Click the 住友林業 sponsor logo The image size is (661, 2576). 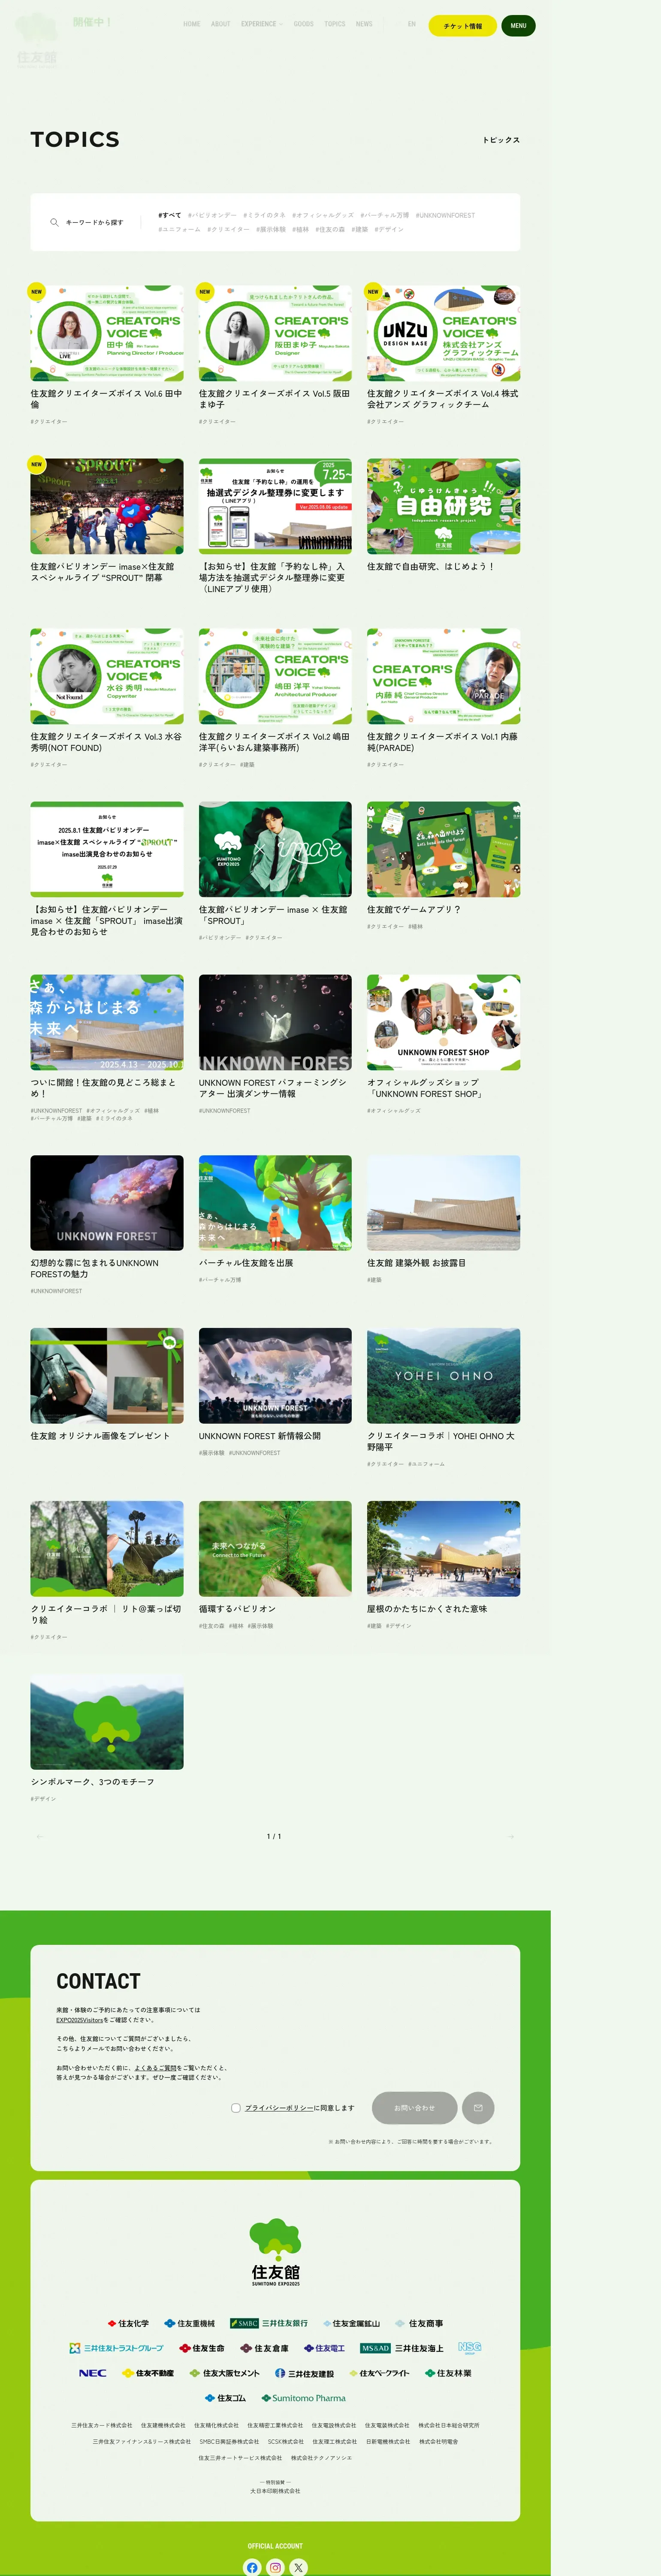(448, 2373)
